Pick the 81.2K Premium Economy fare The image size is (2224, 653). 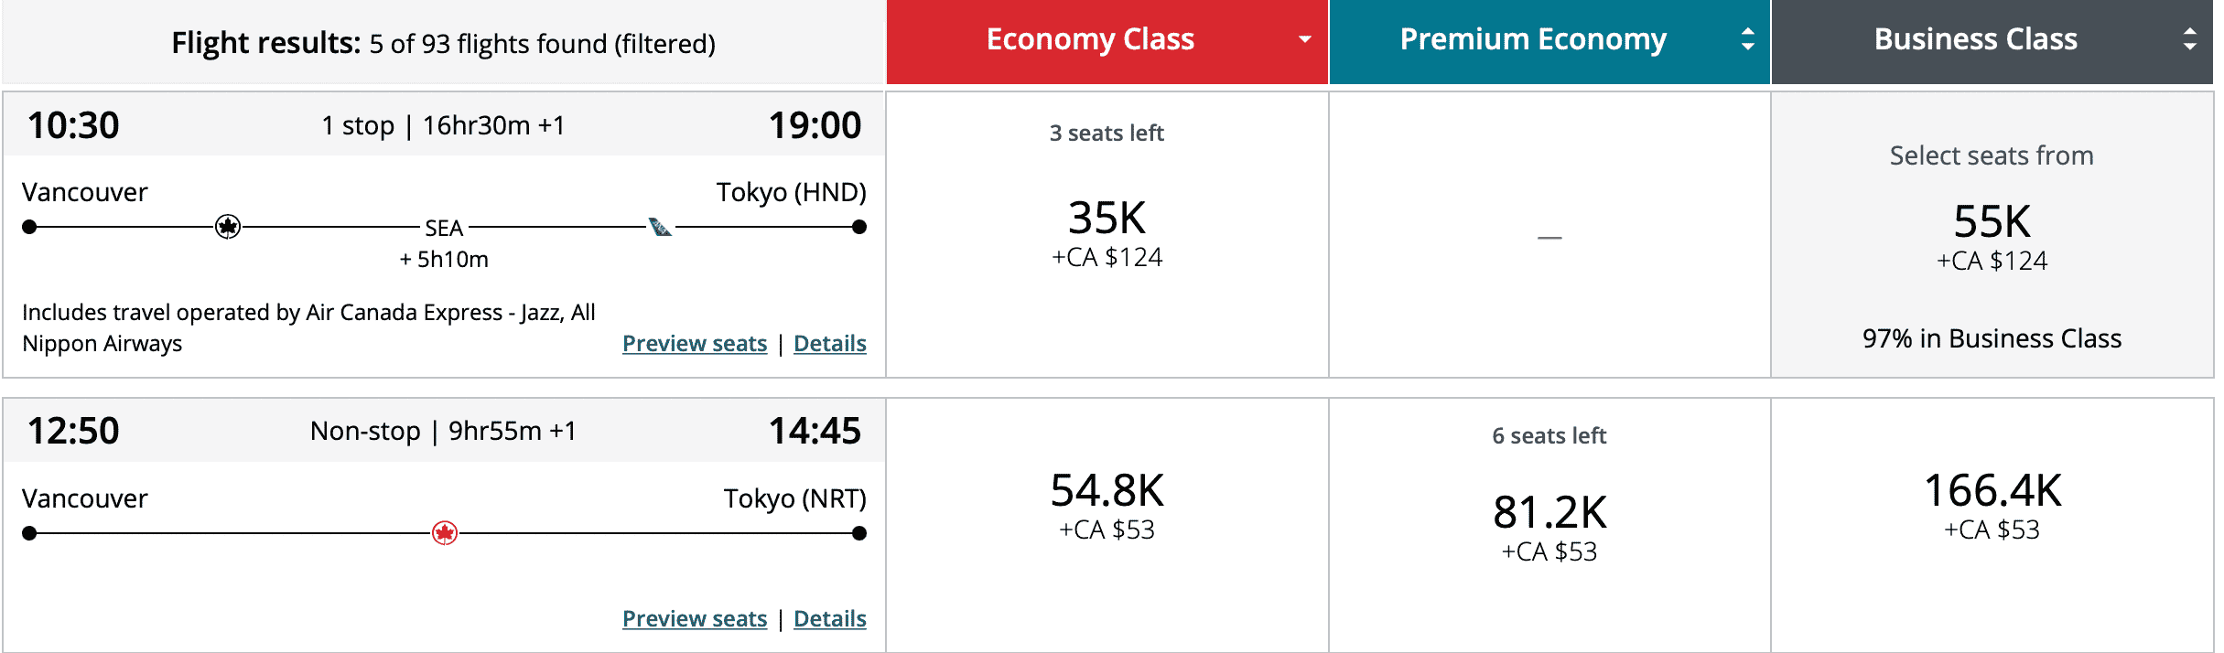pos(1549,514)
